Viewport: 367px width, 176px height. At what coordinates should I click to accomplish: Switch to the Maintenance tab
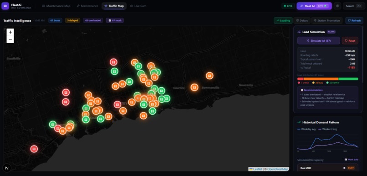click(x=87, y=6)
